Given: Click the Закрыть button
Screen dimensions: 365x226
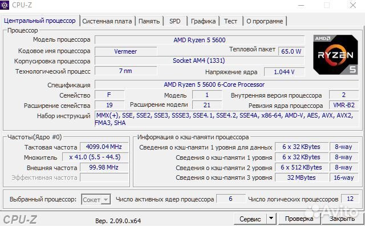Looking at the screenshot, I should tap(342, 219).
